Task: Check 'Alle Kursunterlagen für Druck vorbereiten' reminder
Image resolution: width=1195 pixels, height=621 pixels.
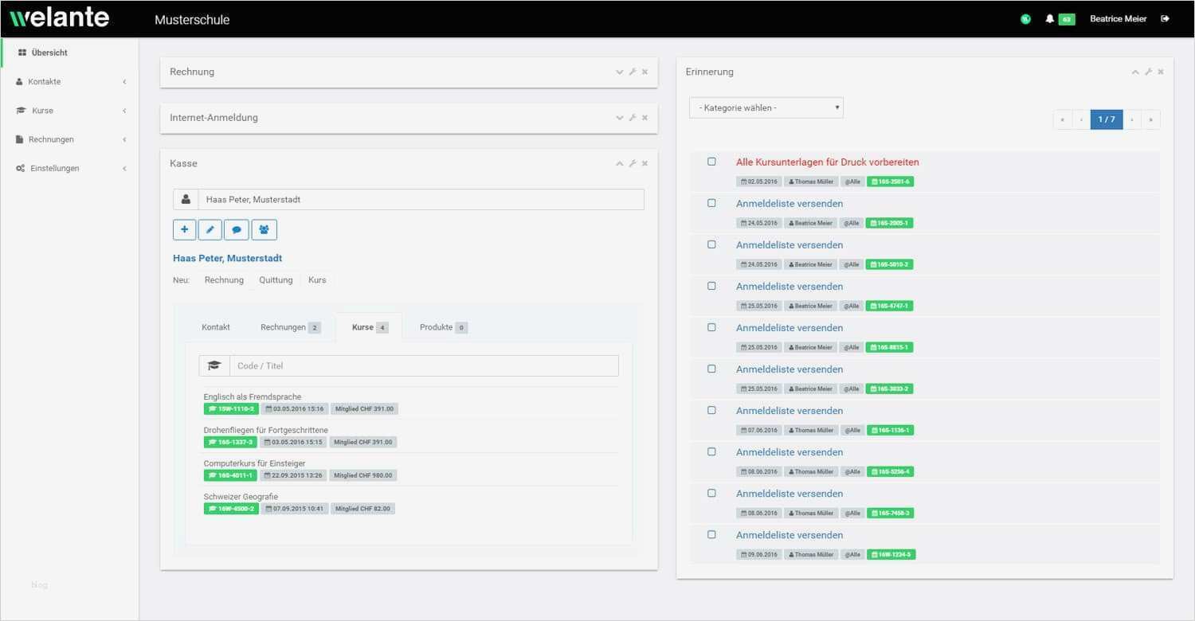Action: click(711, 162)
